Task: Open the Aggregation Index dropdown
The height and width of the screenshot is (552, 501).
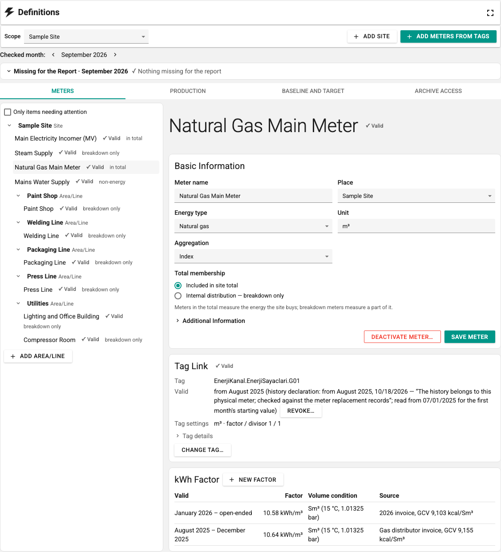Action: 253,256
